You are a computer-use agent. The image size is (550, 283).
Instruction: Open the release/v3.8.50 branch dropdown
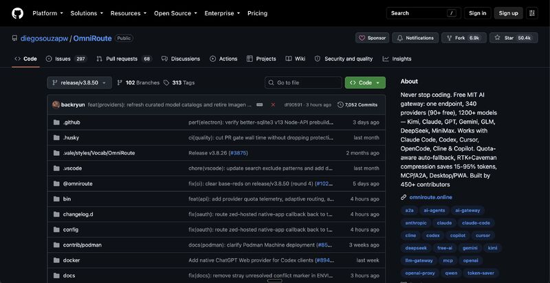(80, 82)
